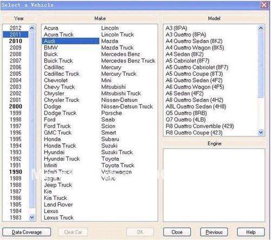Select year 1996

[16, 132]
